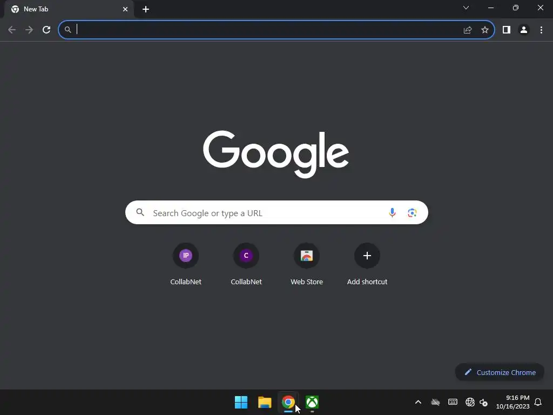Select the New Tab tab
The height and width of the screenshot is (415, 553).
pyautogui.click(x=69, y=9)
